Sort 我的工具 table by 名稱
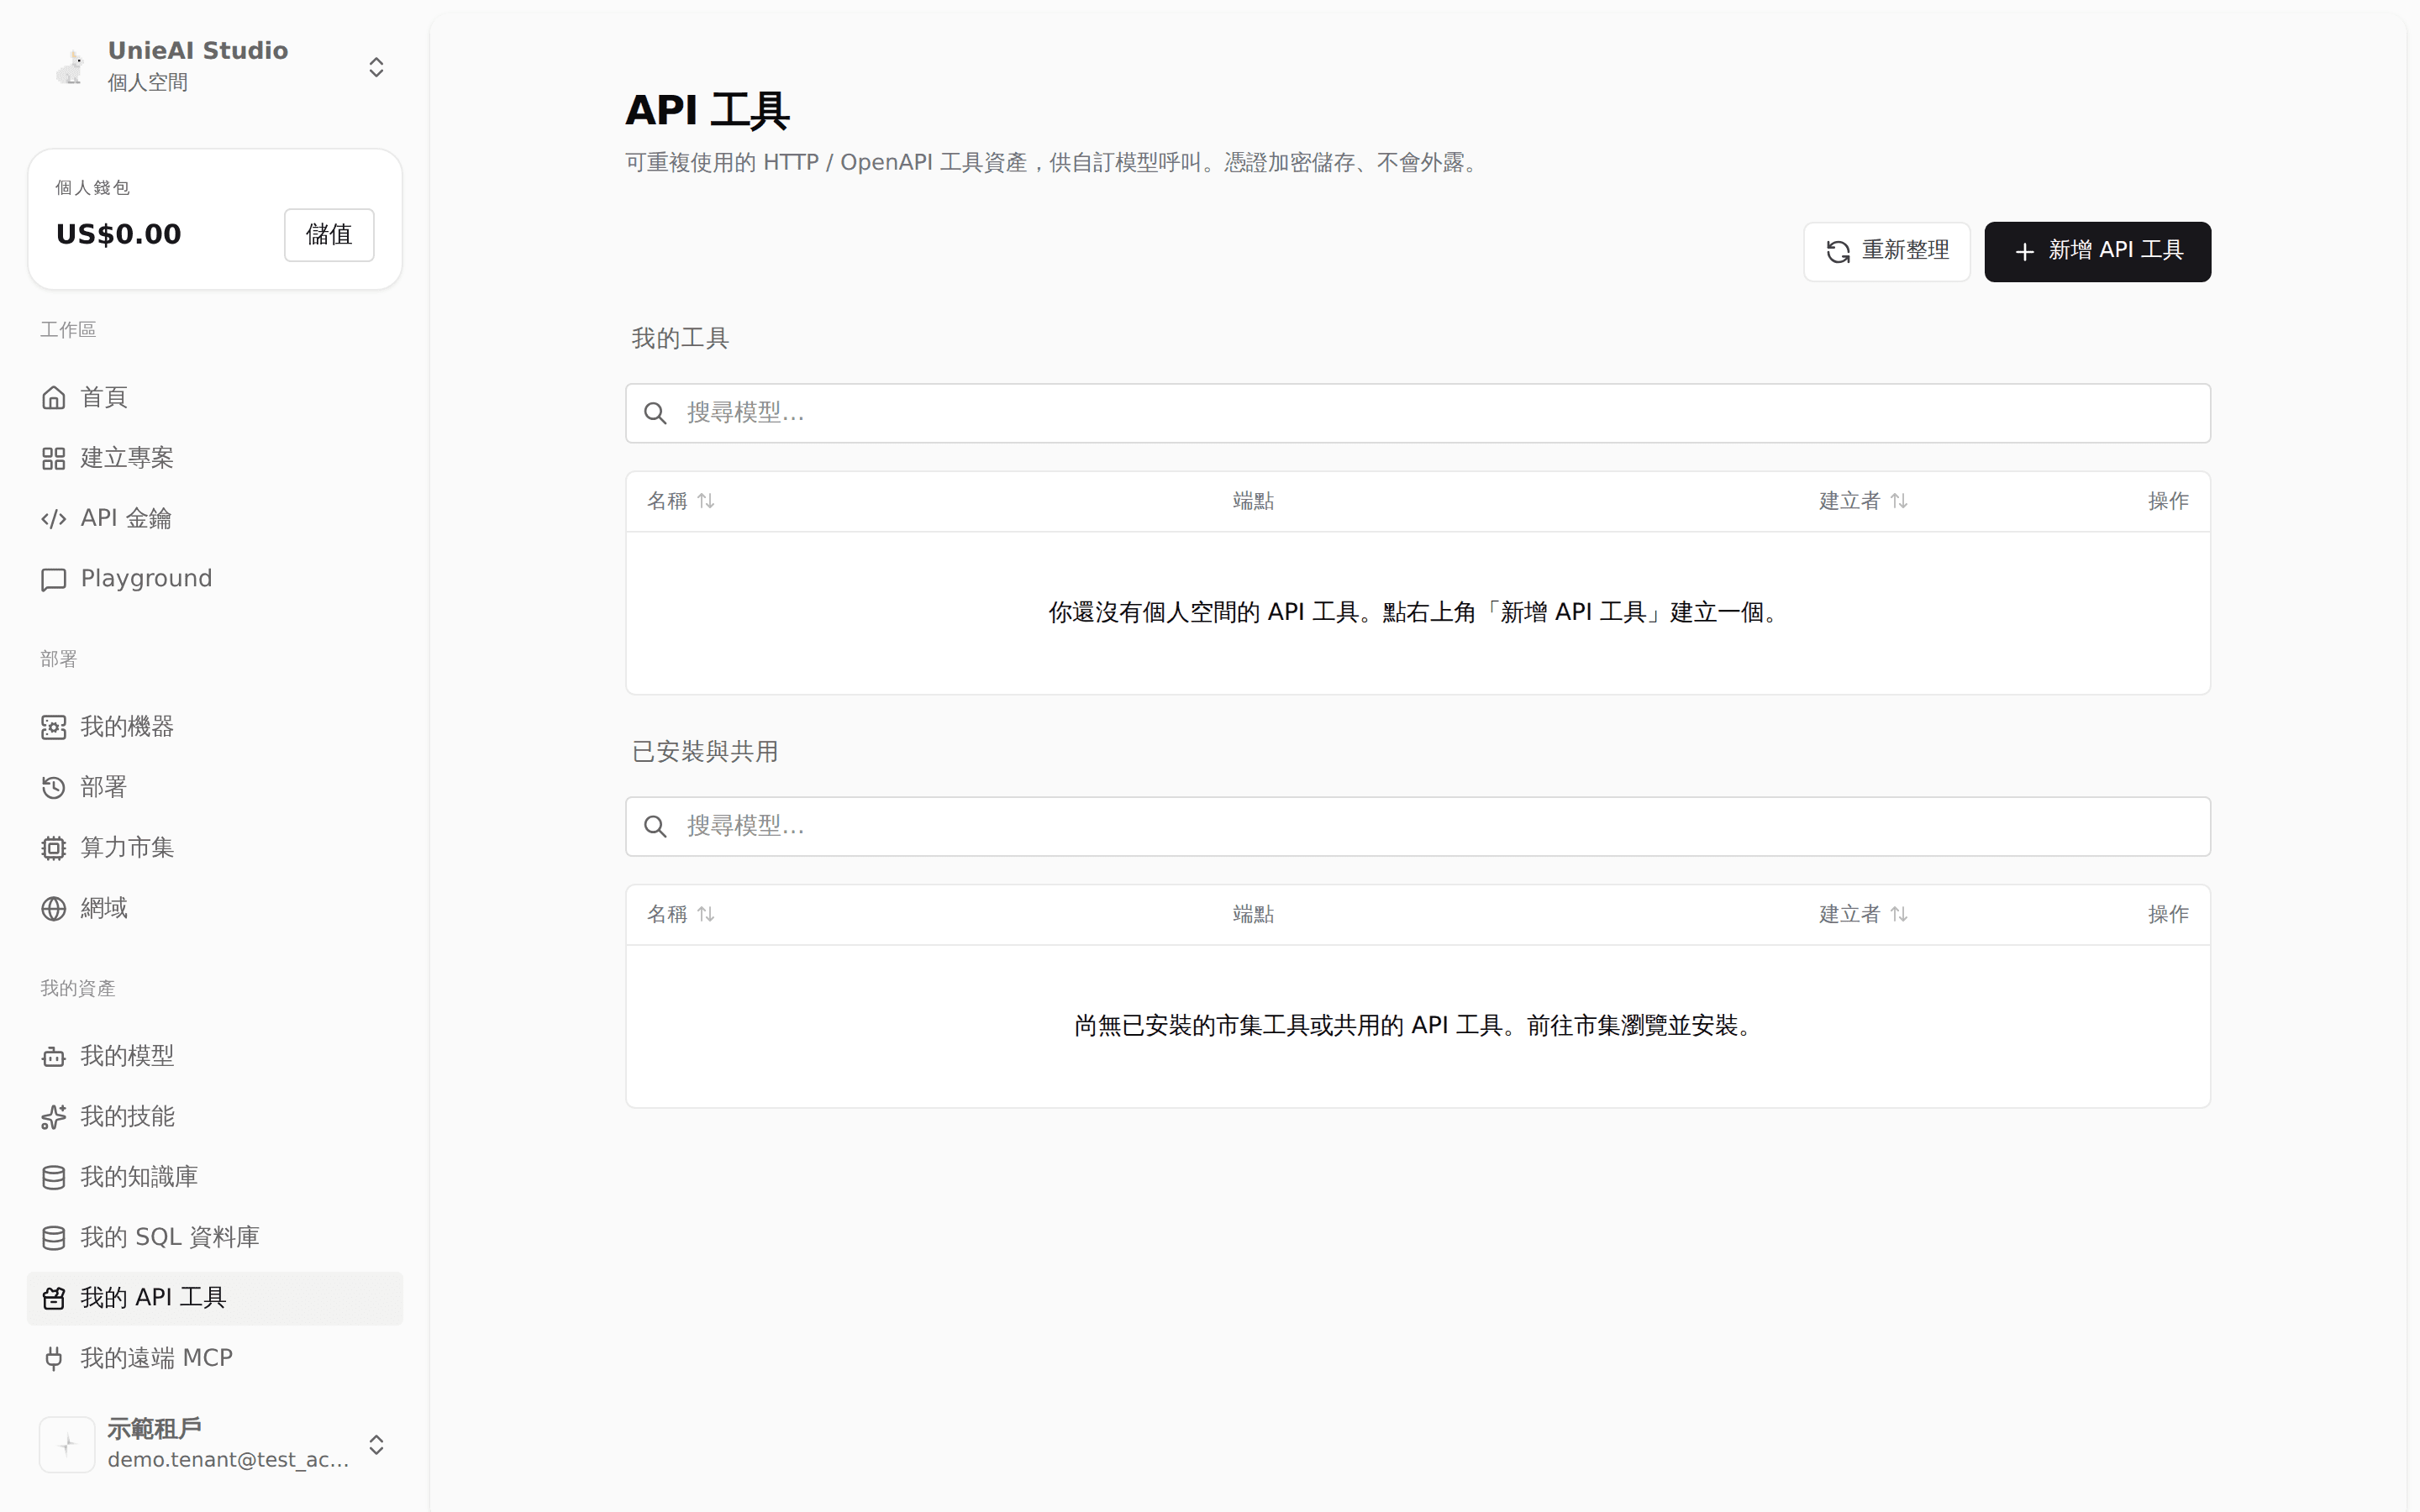2420x1512 pixels. 681,501
